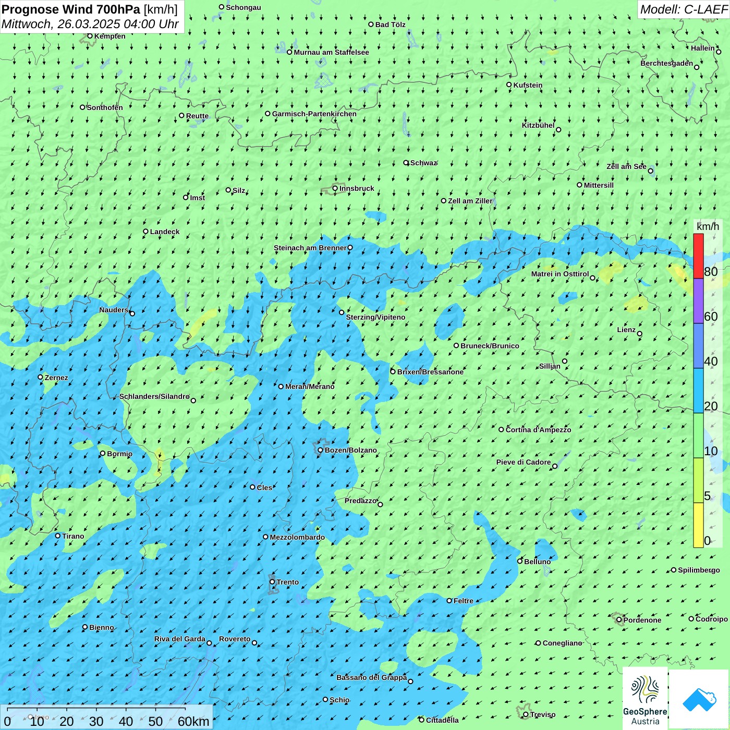
Task: Click the GeoSphere Austria logo
Action: pos(645,698)
